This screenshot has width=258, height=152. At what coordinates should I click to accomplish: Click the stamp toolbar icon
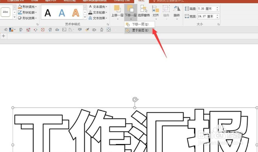click(101, 30)
